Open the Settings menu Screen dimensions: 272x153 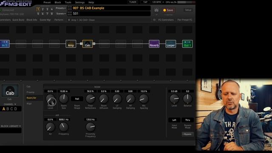click(79, 3)
